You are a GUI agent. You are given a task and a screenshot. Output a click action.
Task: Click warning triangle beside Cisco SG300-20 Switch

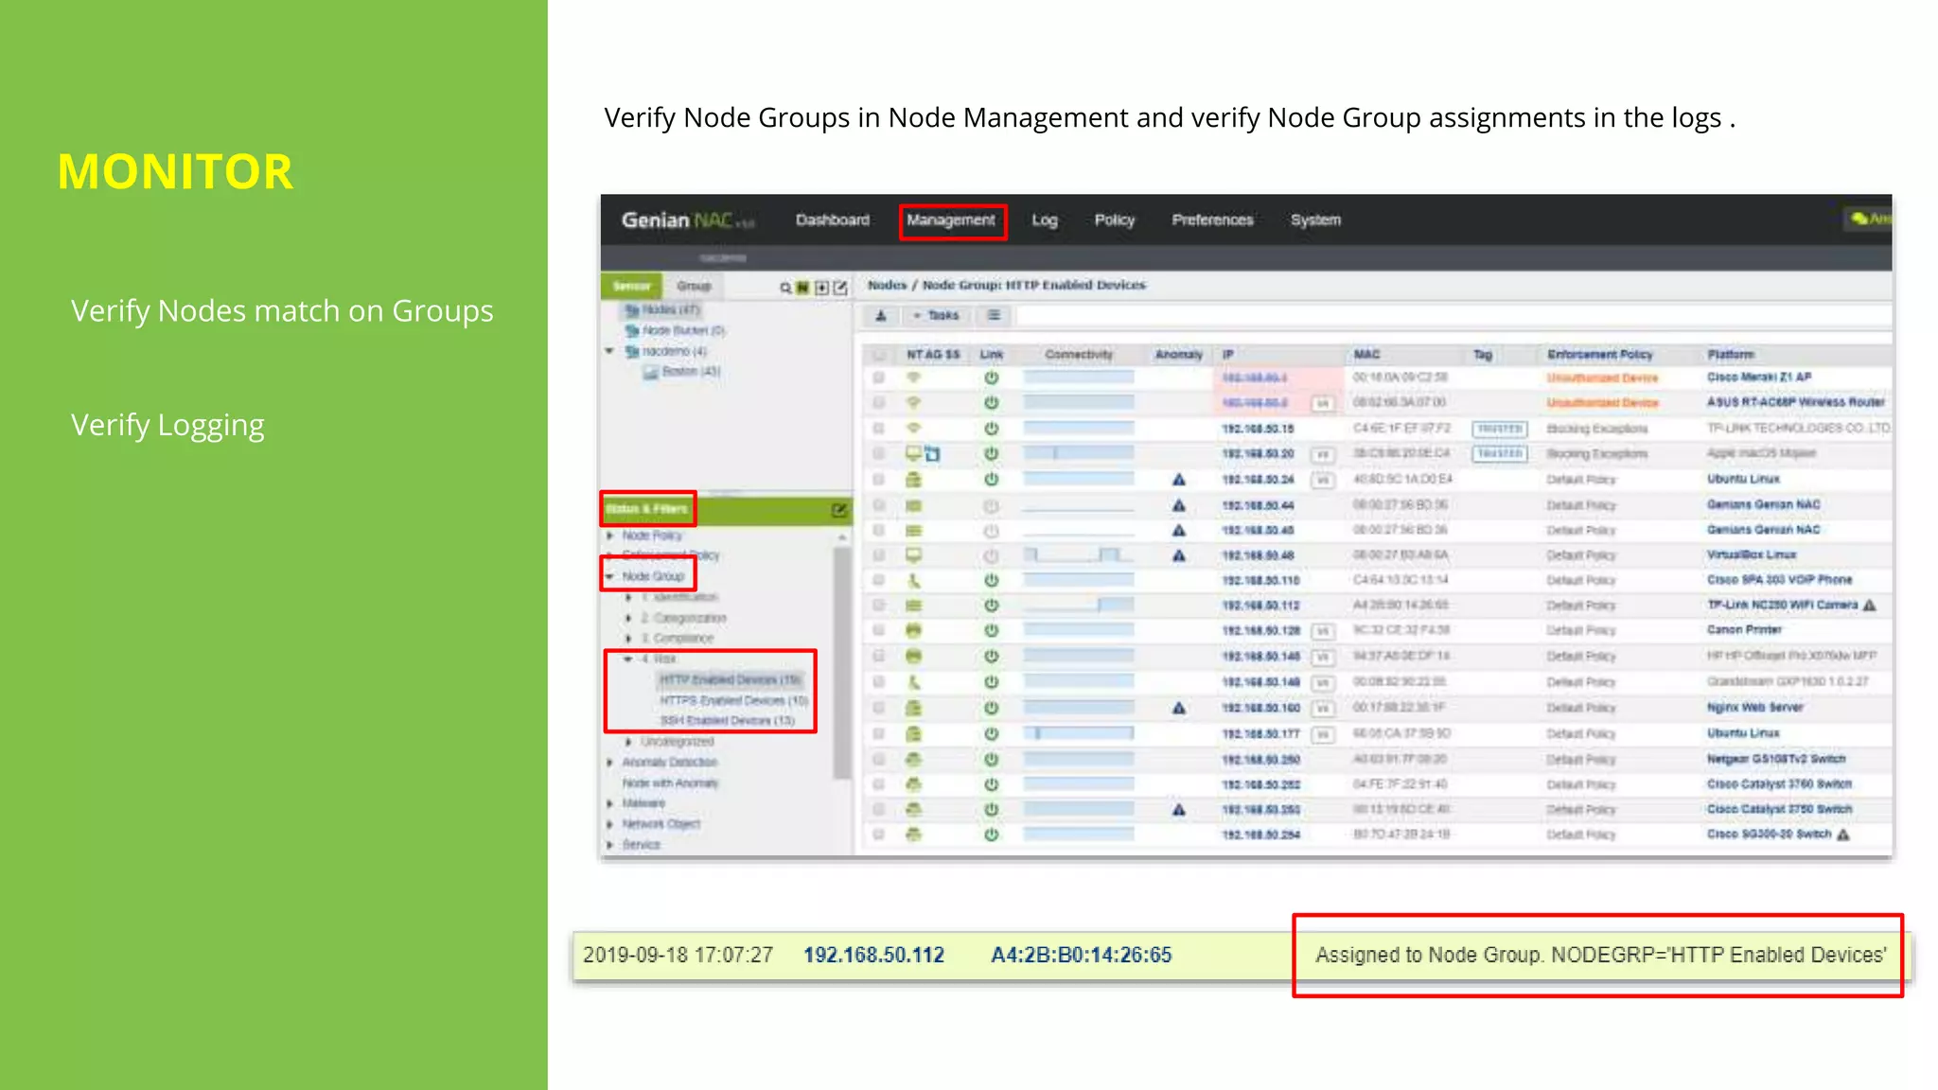point(1843,835)
